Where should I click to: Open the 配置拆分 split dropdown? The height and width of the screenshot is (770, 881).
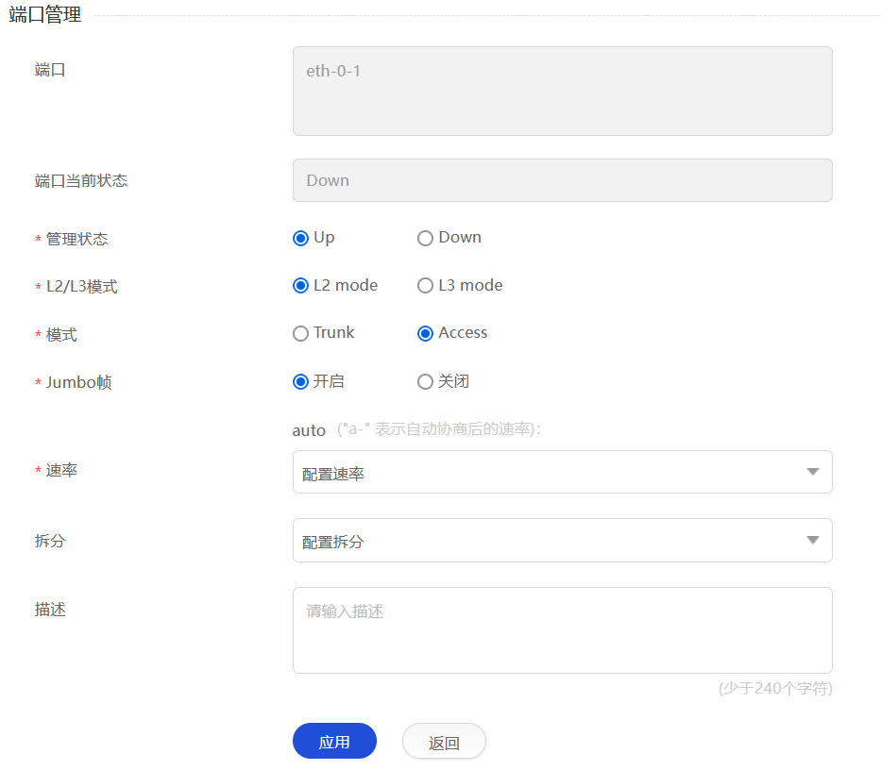pos(563,541)
